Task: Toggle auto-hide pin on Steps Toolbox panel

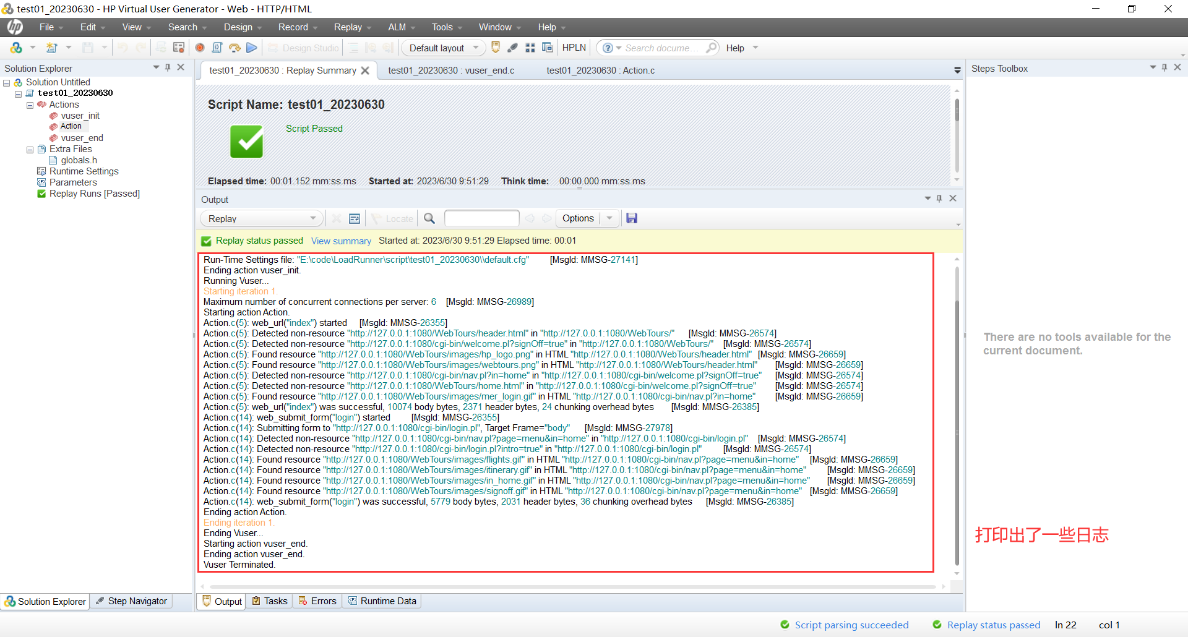Action: [x=1164, y=67]
